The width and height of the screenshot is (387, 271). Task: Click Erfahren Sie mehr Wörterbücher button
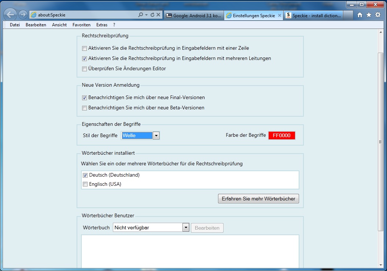coord(258,199)
